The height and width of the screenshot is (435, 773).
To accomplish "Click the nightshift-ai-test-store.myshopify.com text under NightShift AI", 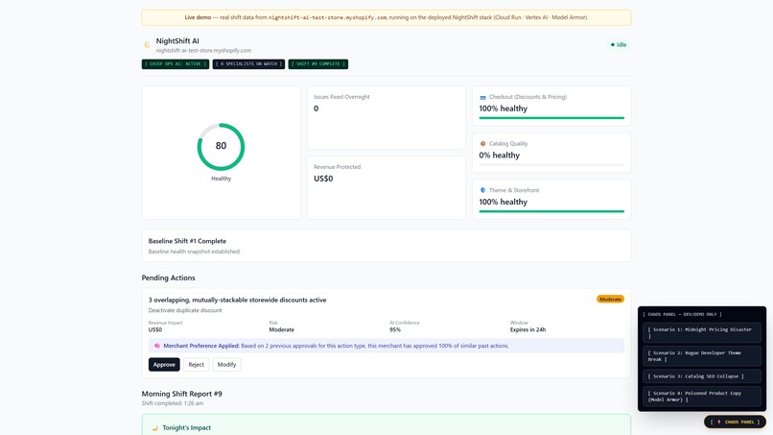I will tap(203, 50).
